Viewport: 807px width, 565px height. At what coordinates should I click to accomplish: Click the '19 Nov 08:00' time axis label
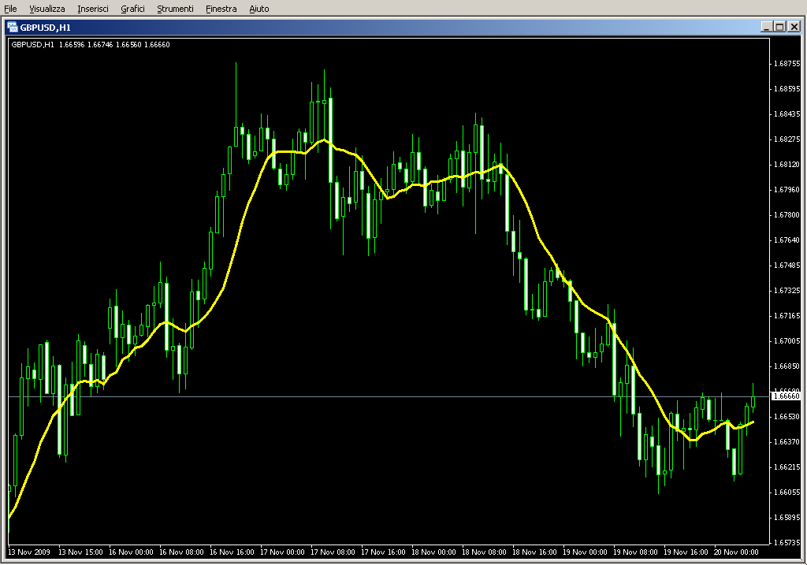click(x=635, y=552)
